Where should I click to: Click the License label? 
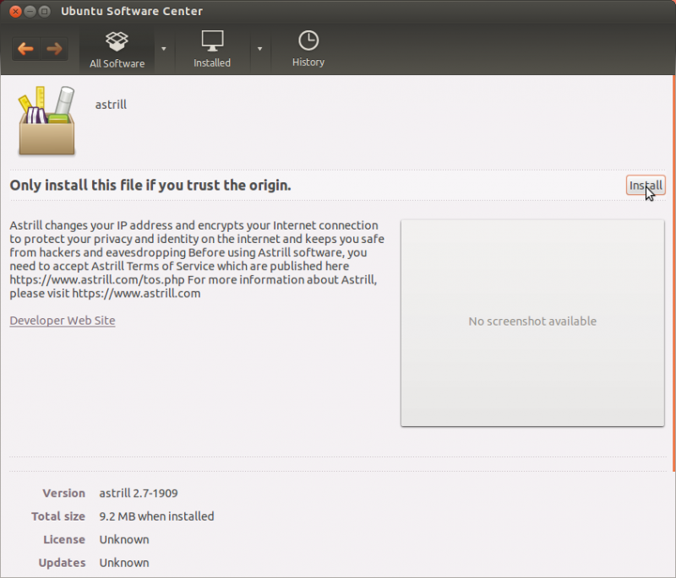click(x=64, y=540)
